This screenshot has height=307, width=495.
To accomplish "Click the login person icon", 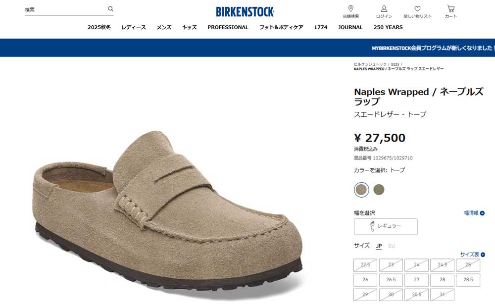I will (x=384, y=9).
